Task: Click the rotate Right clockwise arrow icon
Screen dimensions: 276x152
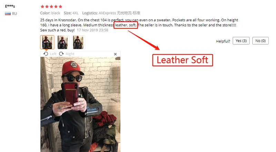Action: (x=61, y=54)
